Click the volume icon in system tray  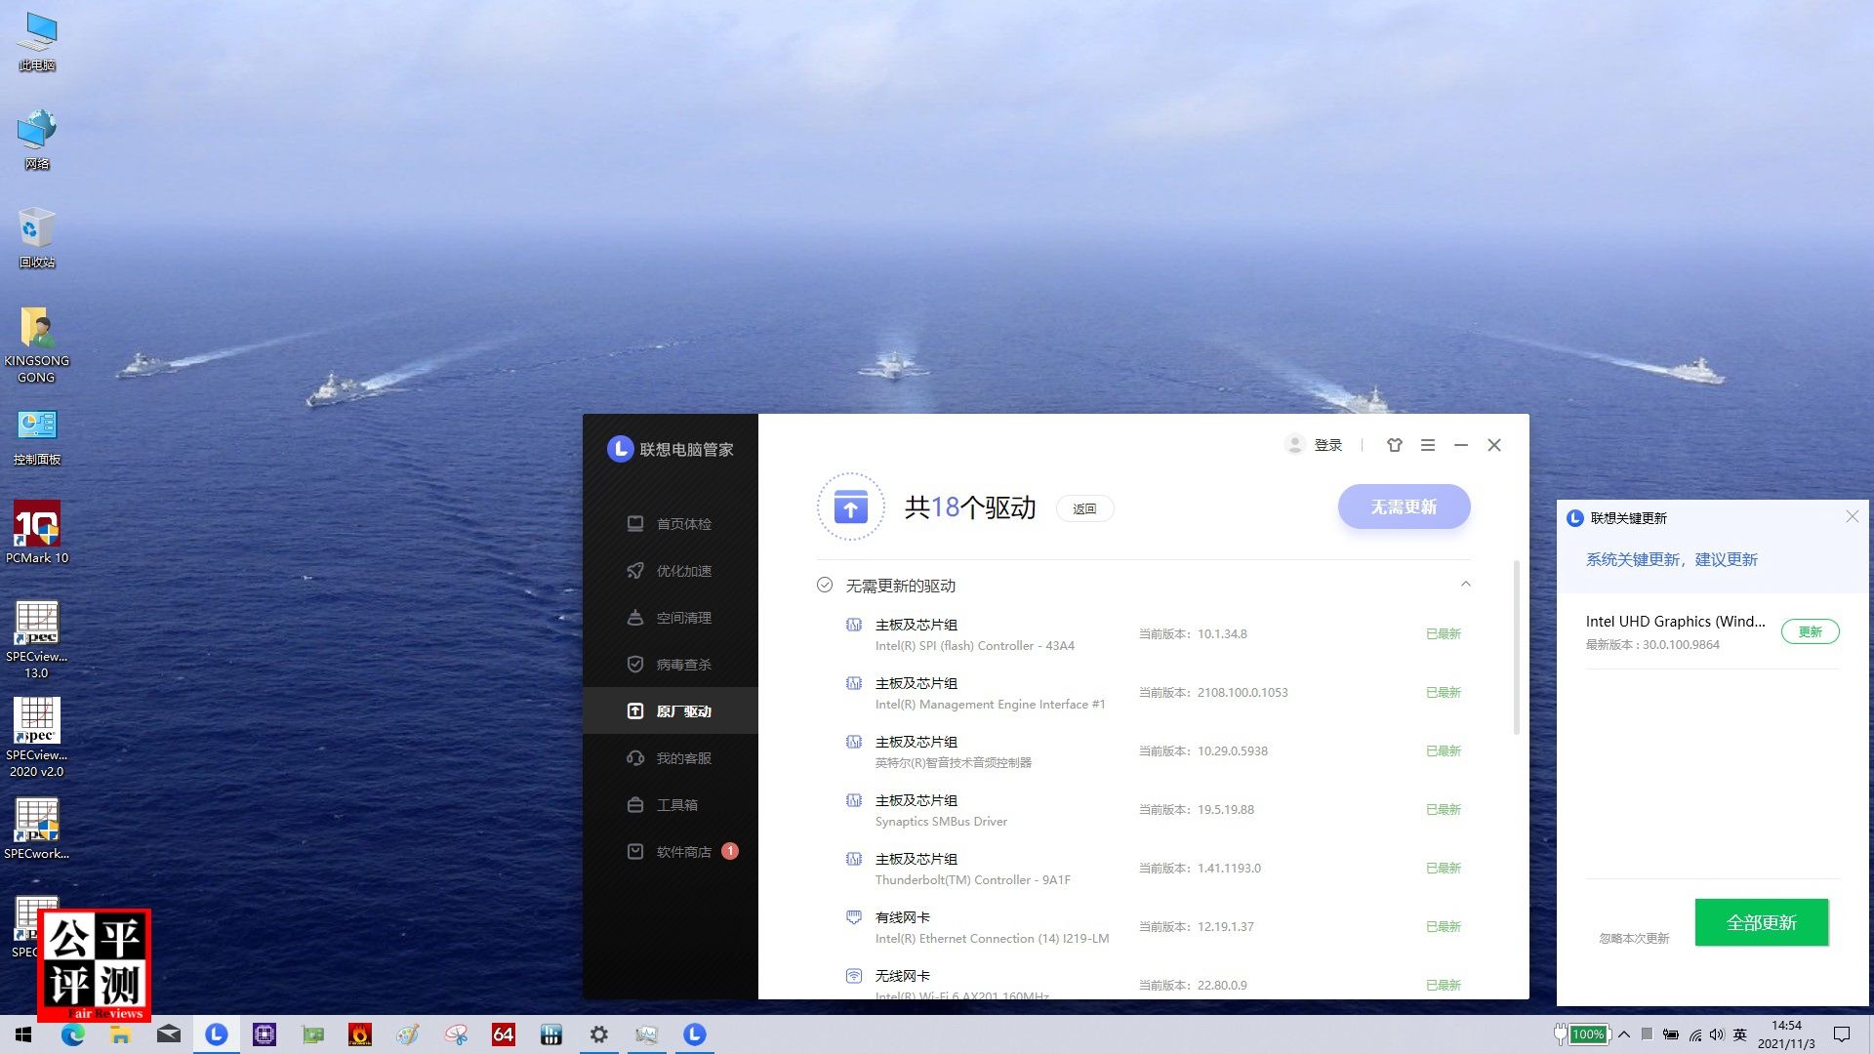1717,1034
